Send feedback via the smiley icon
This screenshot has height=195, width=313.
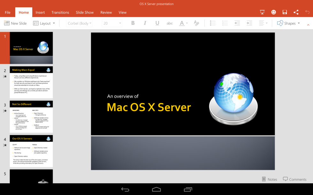[273, 12]
